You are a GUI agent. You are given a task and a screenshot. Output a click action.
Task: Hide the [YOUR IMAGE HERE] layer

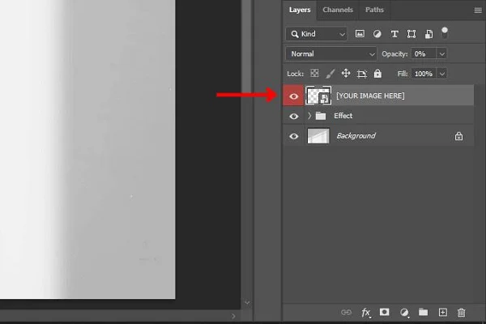coord(293,96)
